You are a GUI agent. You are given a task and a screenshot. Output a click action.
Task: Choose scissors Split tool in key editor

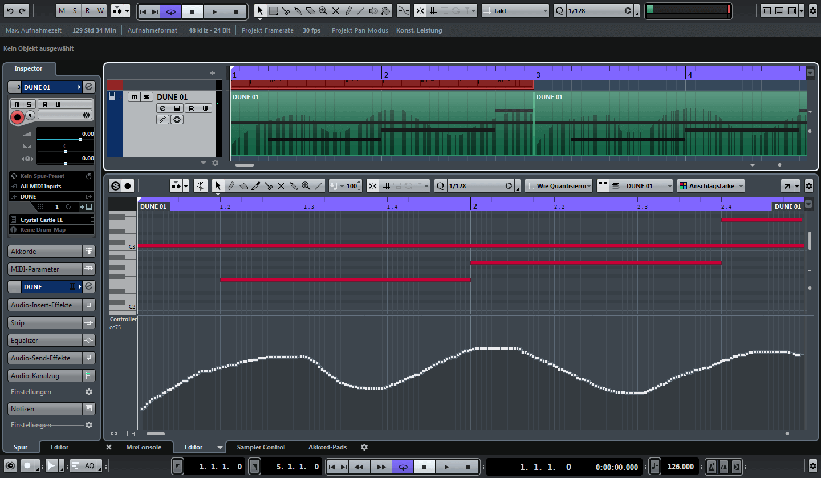(269, 186)
